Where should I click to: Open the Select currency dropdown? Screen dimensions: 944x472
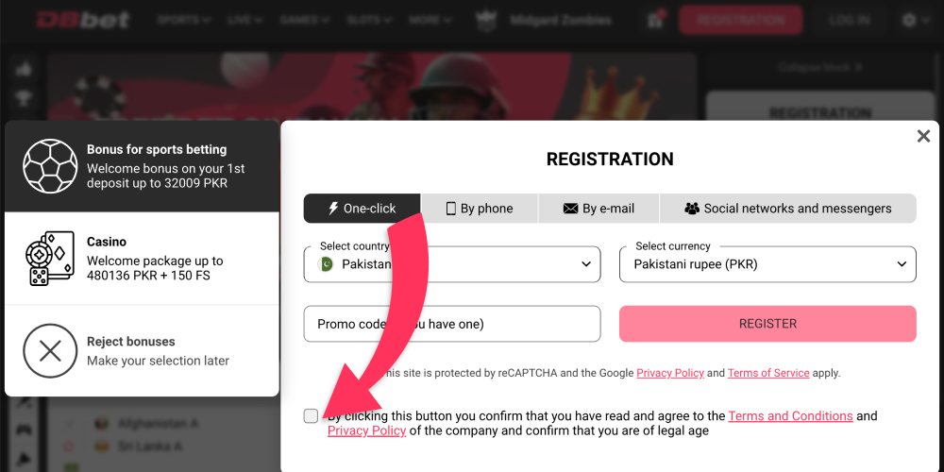[x=767, y=264]
